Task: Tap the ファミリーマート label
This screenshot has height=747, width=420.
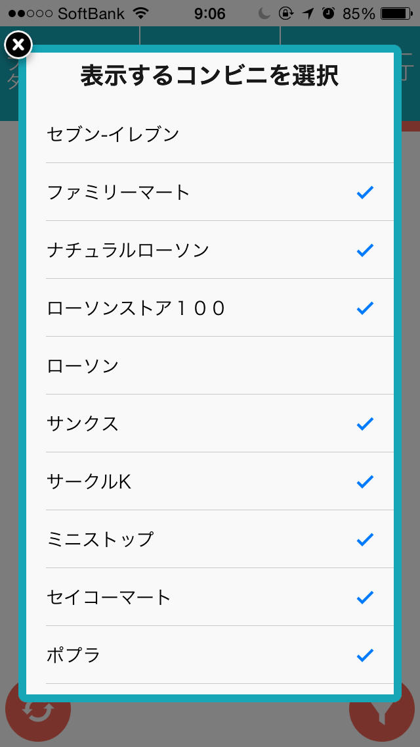Action: [118, 193]
